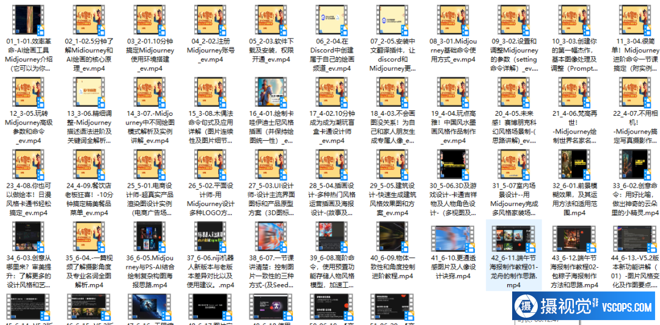
Task: Click the 27_5-03.UI设计师 video icon
Action: pyautogui.click(x=271, y=164)
